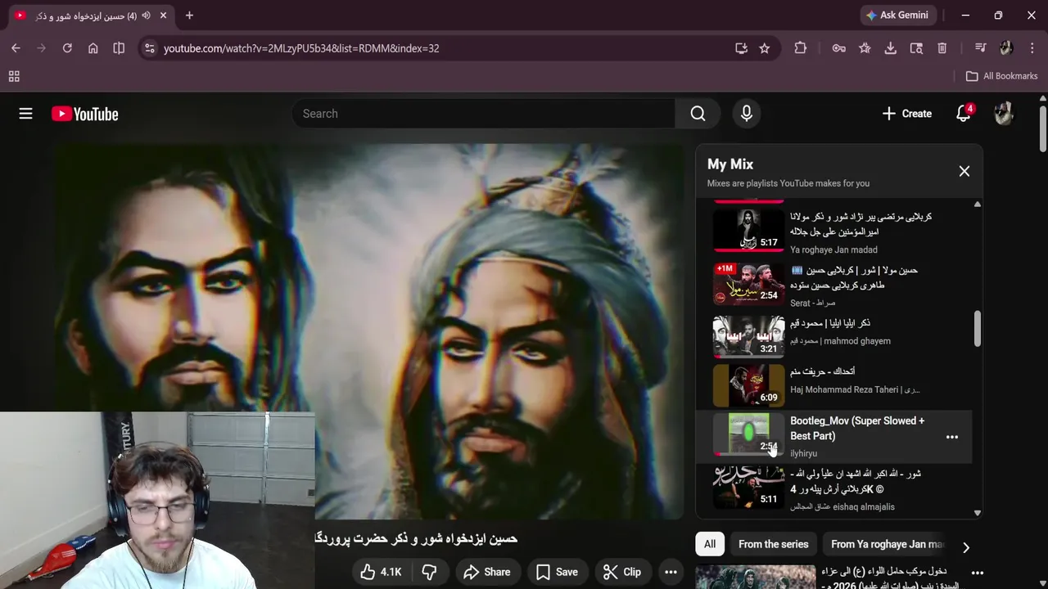Dislike the video with thumbs down
The image size is (1048, 589).
click(x=430, y=572)
